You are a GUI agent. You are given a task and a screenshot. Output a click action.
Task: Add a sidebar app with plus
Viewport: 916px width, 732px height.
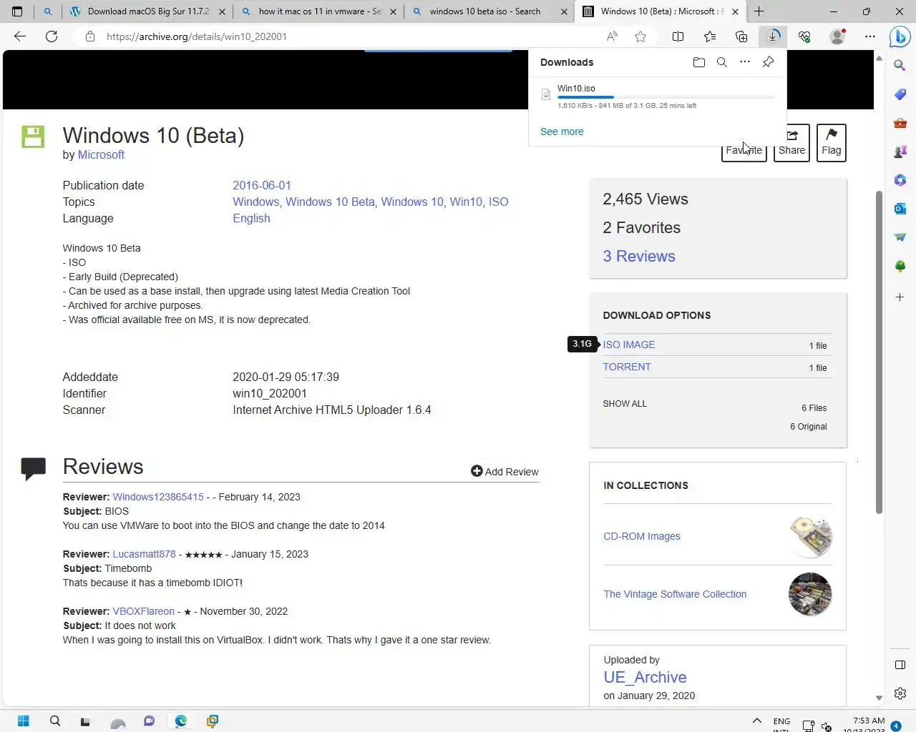[x=900, y=297]
